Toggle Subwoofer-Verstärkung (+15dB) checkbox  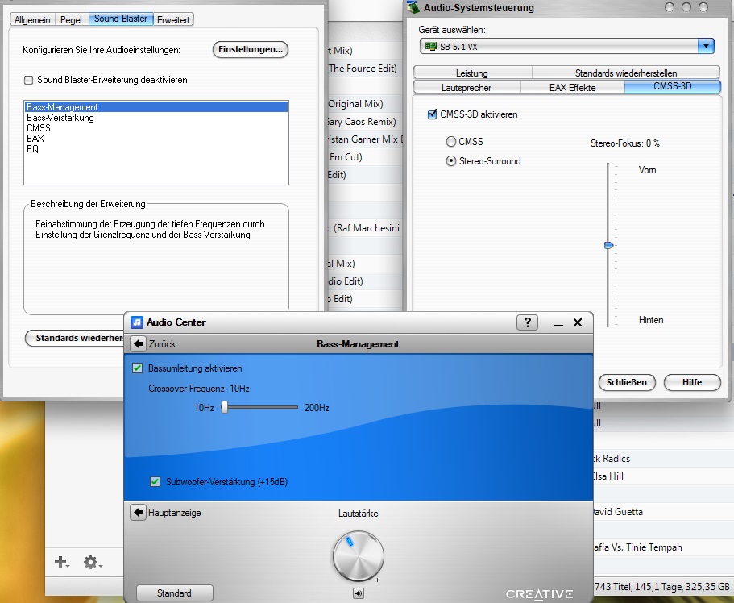click(155, 481)
